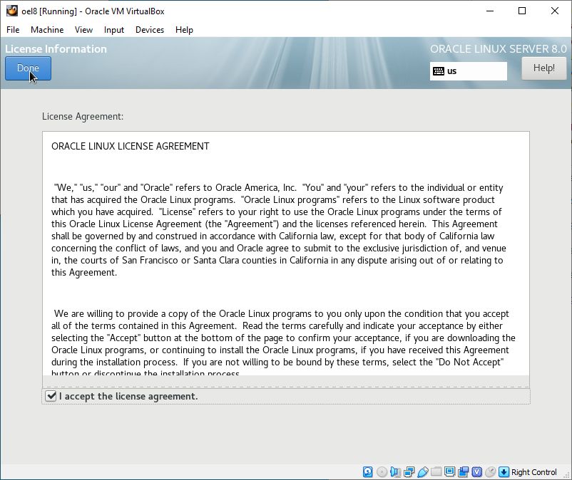This screenshot has height=480, width=572.
Task: Click the display settings status icon
Action: (450, 472)
